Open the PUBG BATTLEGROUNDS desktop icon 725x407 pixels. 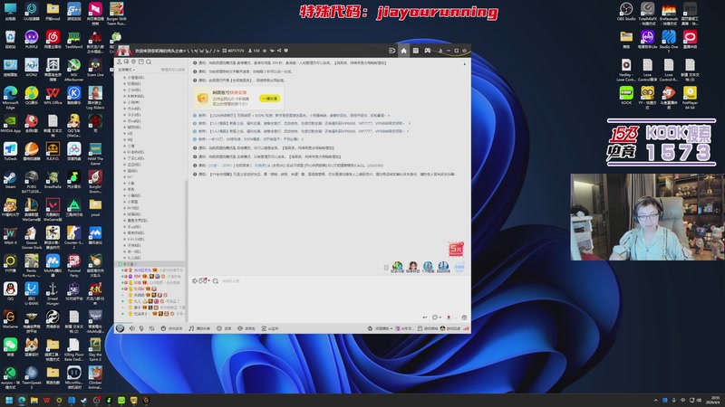[x=32, y=182]
